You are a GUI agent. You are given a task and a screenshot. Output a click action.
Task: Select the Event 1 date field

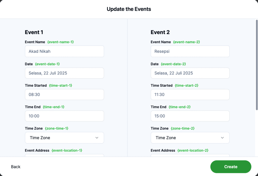coord(64,73)
